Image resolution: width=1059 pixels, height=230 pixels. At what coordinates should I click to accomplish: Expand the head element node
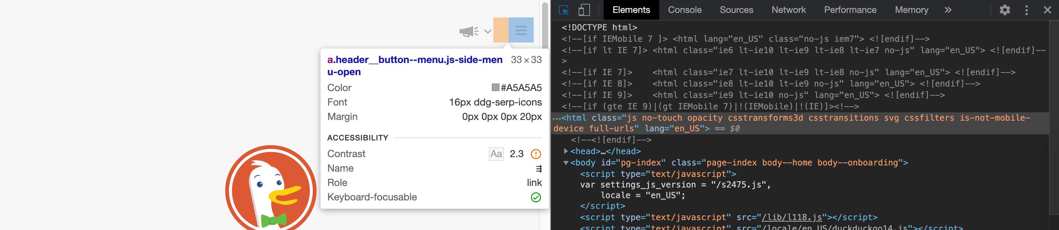[x=566, y=151]
